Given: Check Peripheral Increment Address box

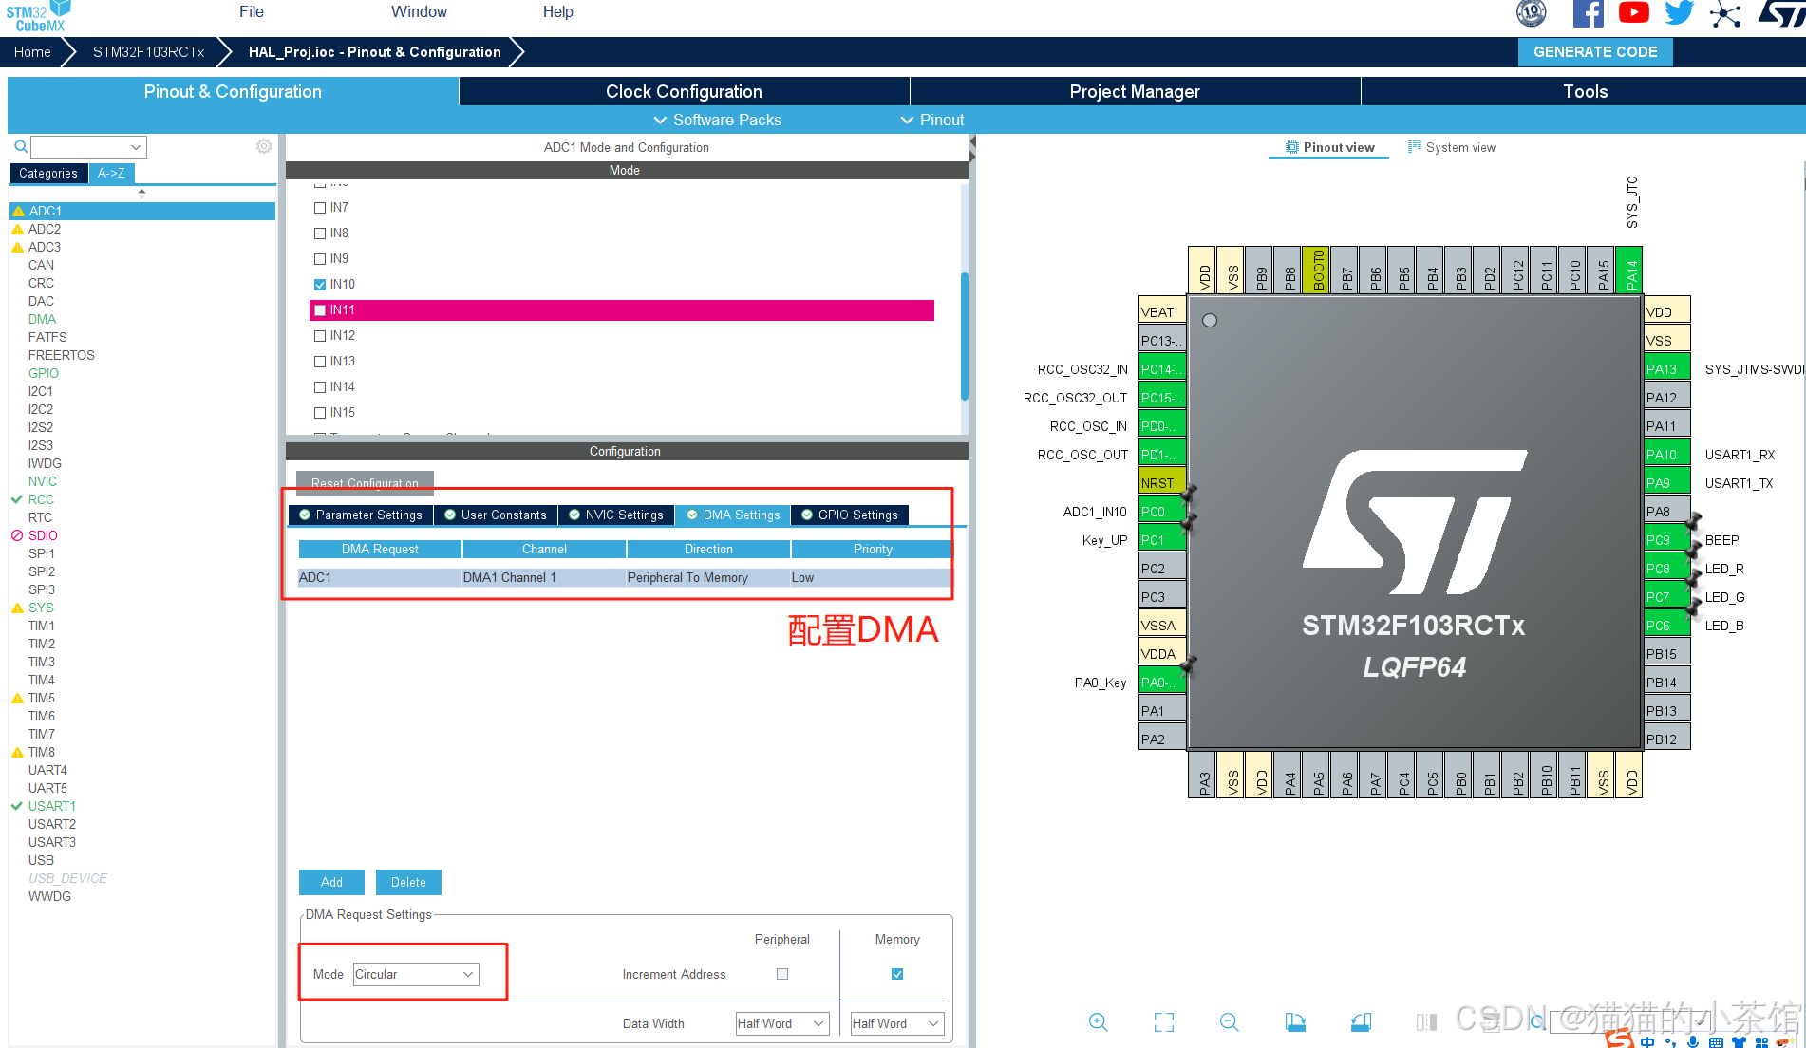Looking at the screenshot, I should coord(782,974).
